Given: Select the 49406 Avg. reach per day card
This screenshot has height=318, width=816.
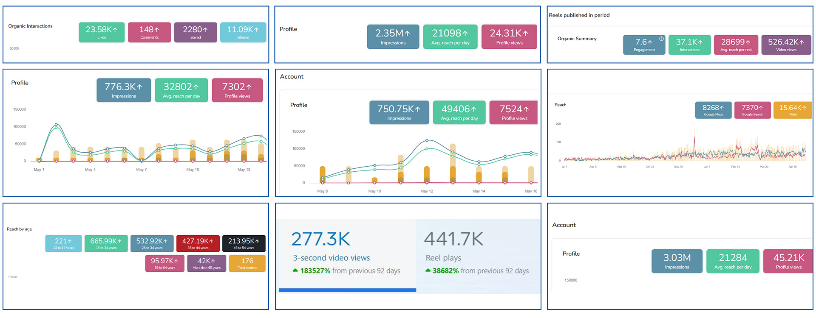Looking at the screenshot, I should point(459,112).
